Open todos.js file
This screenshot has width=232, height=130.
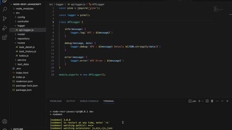(24, 56)
